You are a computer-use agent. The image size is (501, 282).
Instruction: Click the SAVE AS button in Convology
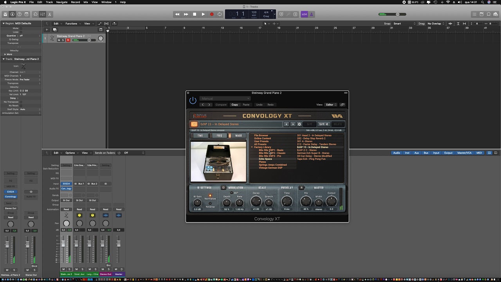pyautogui.click(x=324, y=124)
